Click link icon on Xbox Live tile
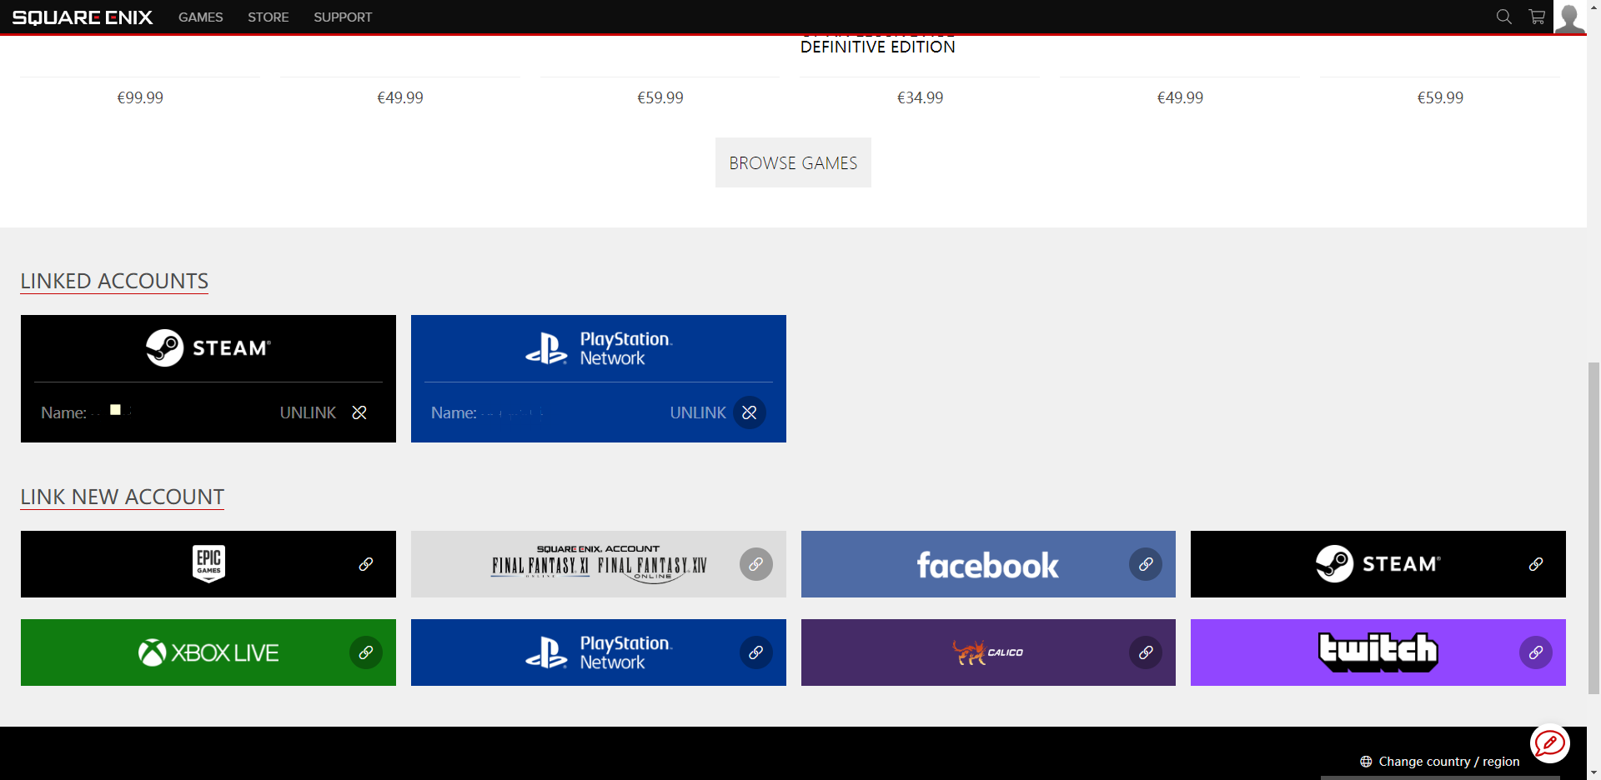This screenshot has height=780, width=1601. pos(366,652)
